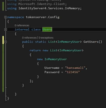Click the "hansamali" string value
This screenshot has width=106, height=108.
[75, 68]
